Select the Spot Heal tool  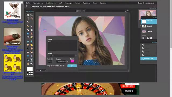[32, 52]
